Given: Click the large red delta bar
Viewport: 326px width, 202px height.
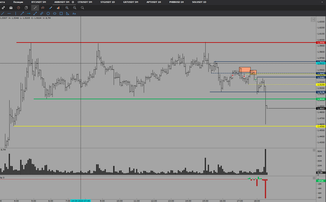Looking at the screenshot, I should (265, 188).
